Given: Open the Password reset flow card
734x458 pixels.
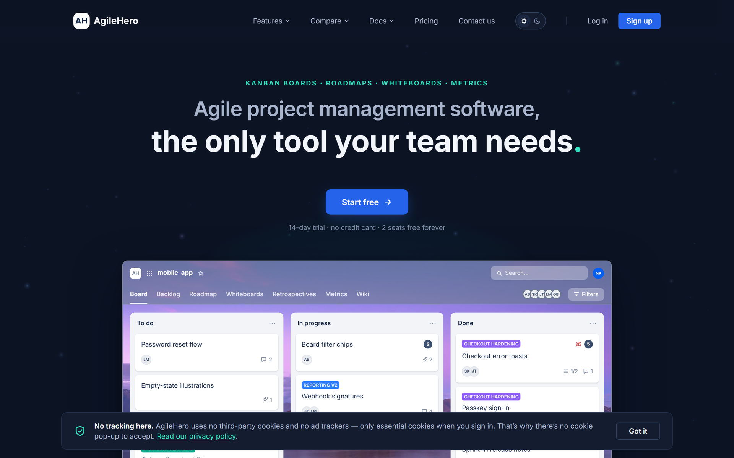Looking at the screenshot, I should pos(206,352).
